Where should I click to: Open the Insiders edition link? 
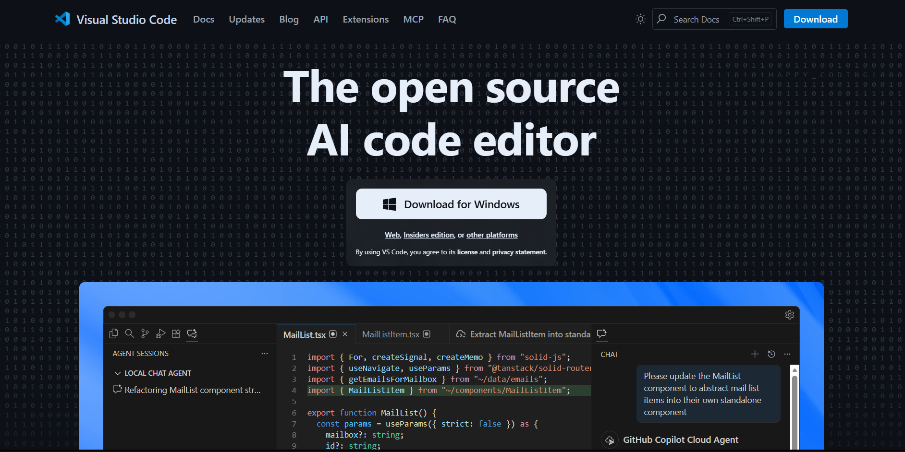click(x=428, y=235)
